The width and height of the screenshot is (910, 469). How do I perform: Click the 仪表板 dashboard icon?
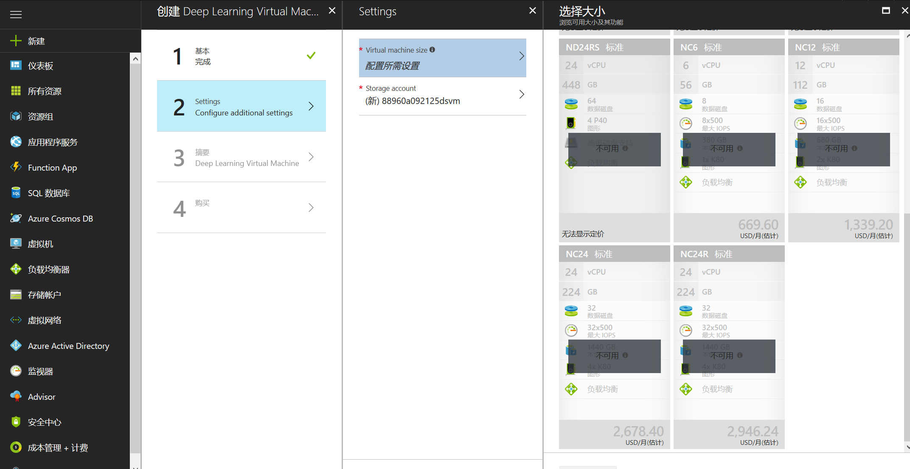(x=16, y=65)
